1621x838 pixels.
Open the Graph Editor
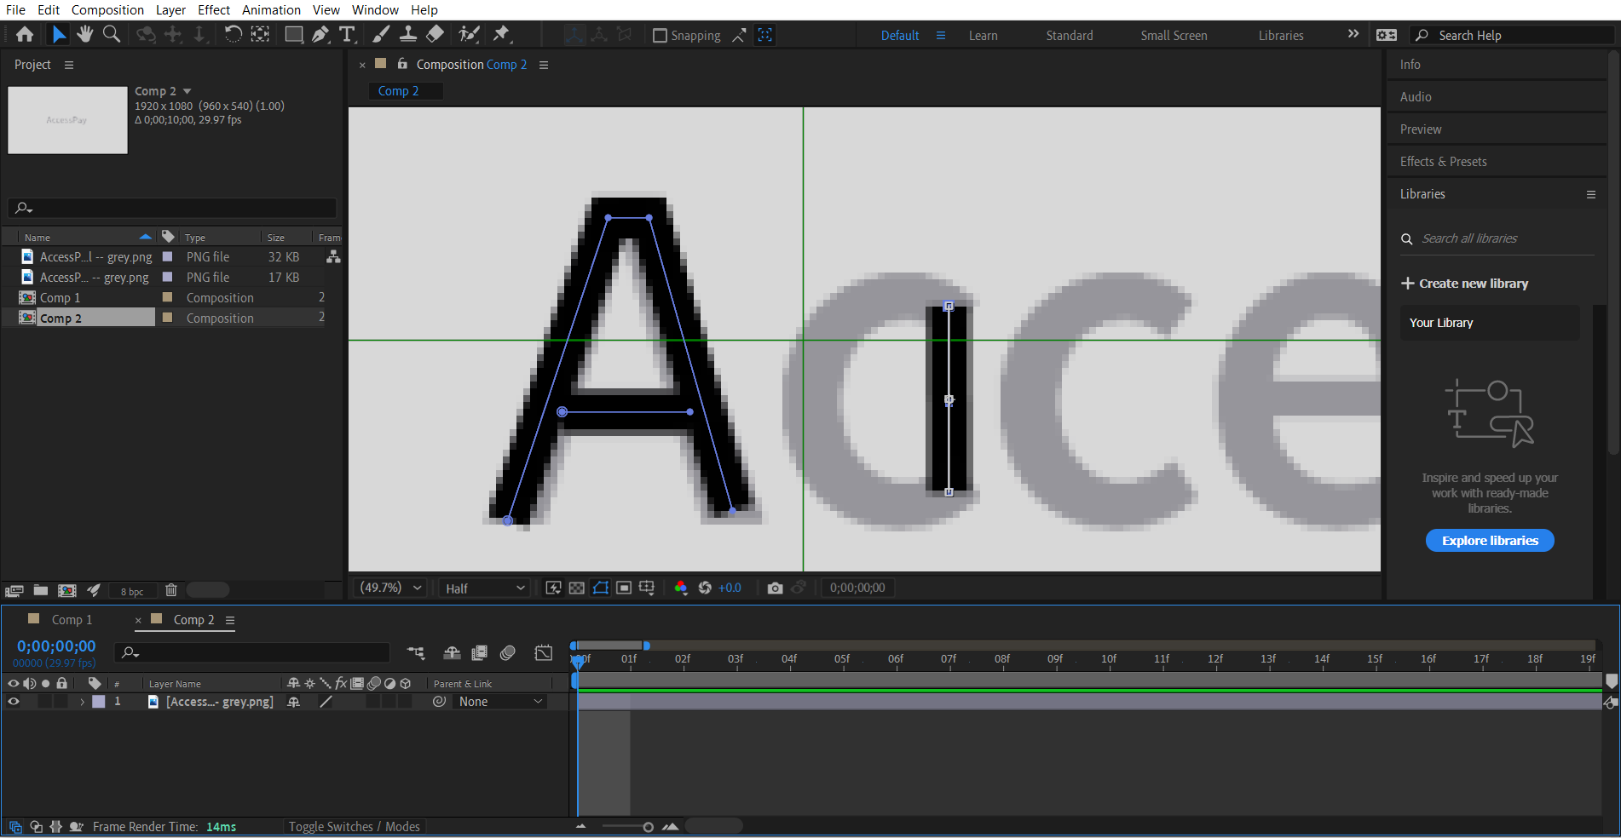543,652
